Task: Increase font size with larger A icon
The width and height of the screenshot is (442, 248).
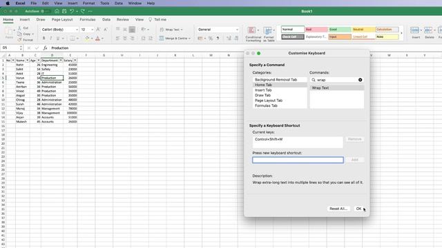Action: pyautogui.click(x=98, y=30)
